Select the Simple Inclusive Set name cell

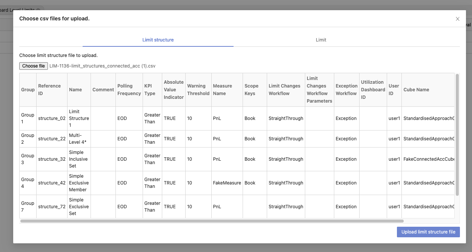tap(79, 159)
